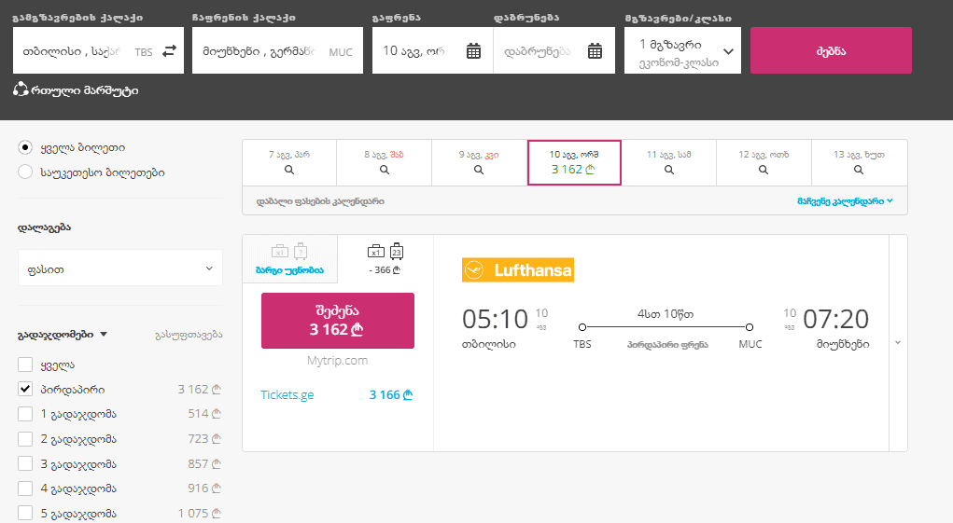Search prices for 9 აგვ date
This screenshot has height=523, width=953.
point(479,170)
